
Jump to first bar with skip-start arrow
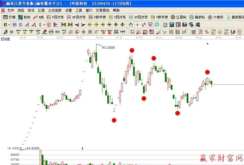64,25
